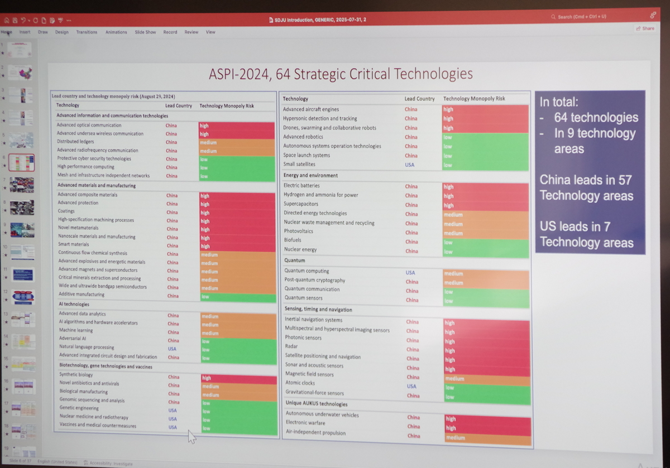Click the 'US leads in 7 Technology areas' text
670x468 pixels.
pyautogui.click(x=586, y=235)
